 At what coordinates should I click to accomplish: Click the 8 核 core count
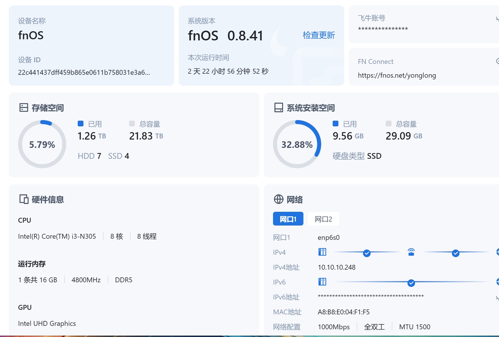[117, 236]
